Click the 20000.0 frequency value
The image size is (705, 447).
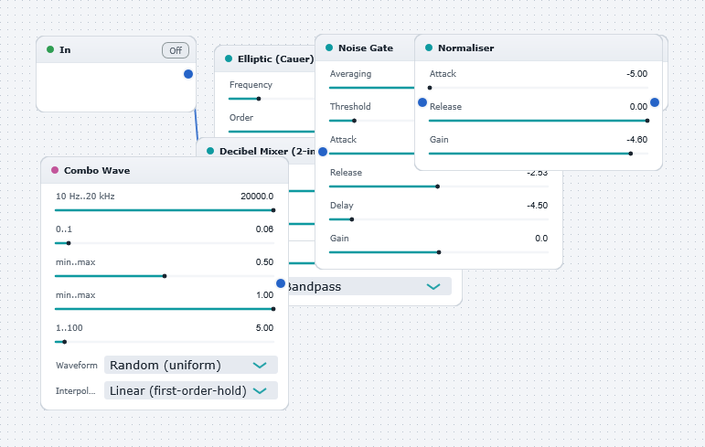(x=257, y=196)
